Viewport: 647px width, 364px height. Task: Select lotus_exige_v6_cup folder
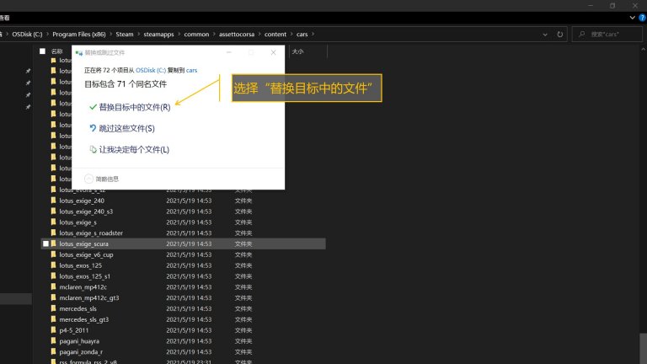point(86,254)
